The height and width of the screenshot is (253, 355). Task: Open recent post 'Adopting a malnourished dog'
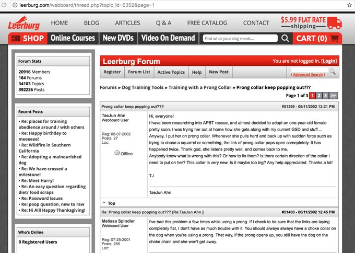[50, 159]
